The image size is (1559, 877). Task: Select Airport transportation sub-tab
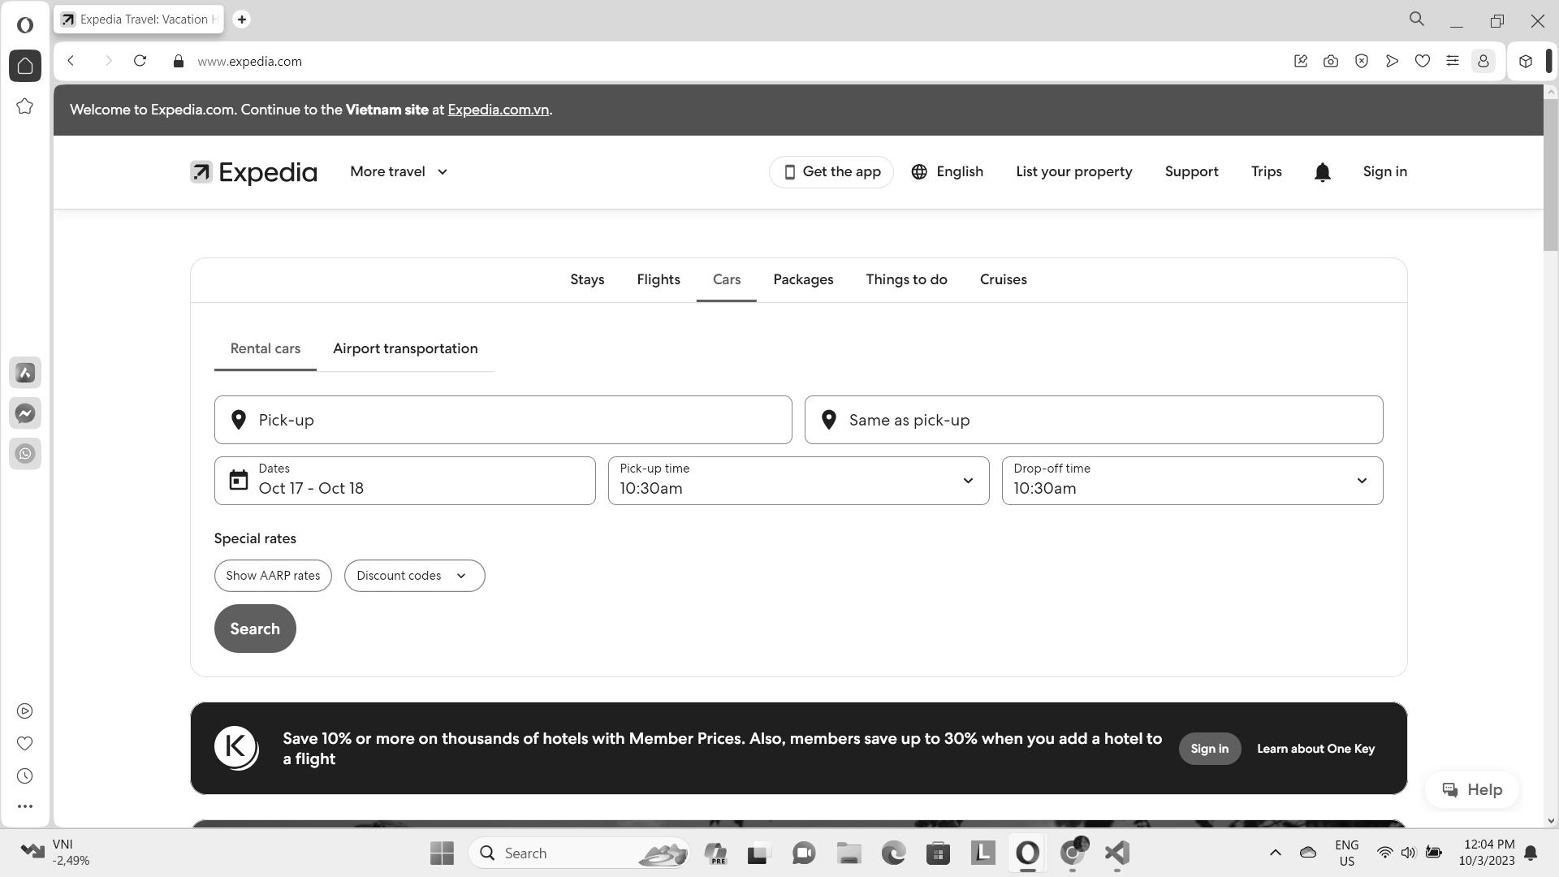[405, 348]
